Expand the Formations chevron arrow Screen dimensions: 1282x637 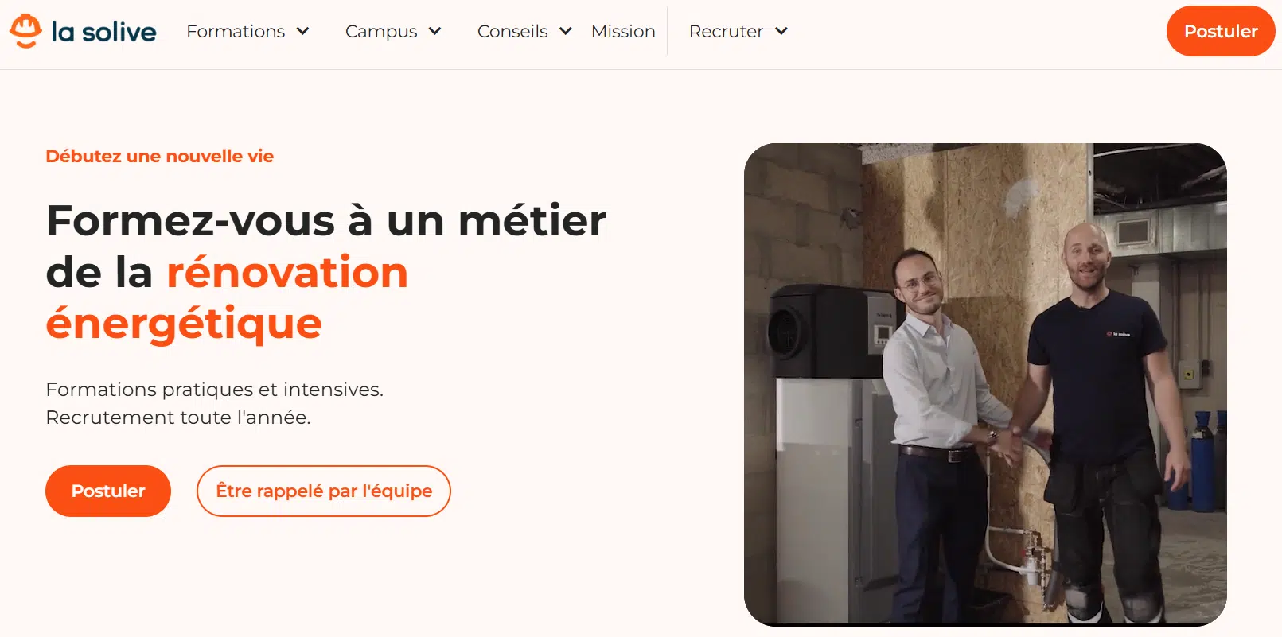tap(302, 32)
